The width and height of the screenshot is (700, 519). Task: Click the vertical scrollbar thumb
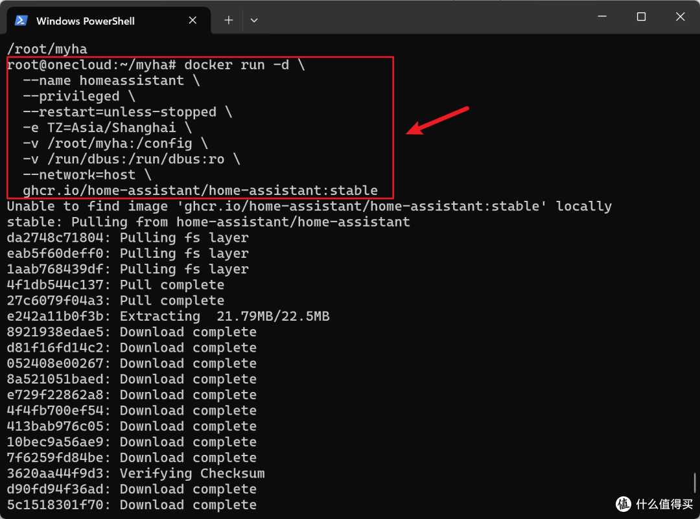pyautogui.click(x=695, y=483)
